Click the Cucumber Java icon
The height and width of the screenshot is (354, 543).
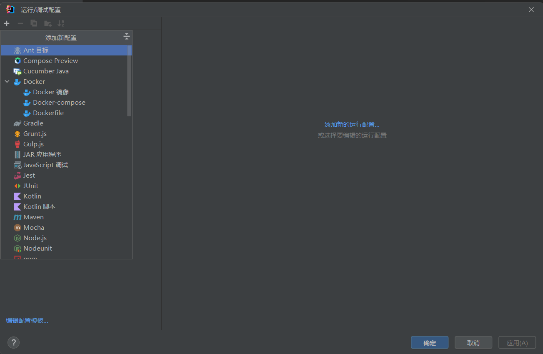[x=18, y=71]
